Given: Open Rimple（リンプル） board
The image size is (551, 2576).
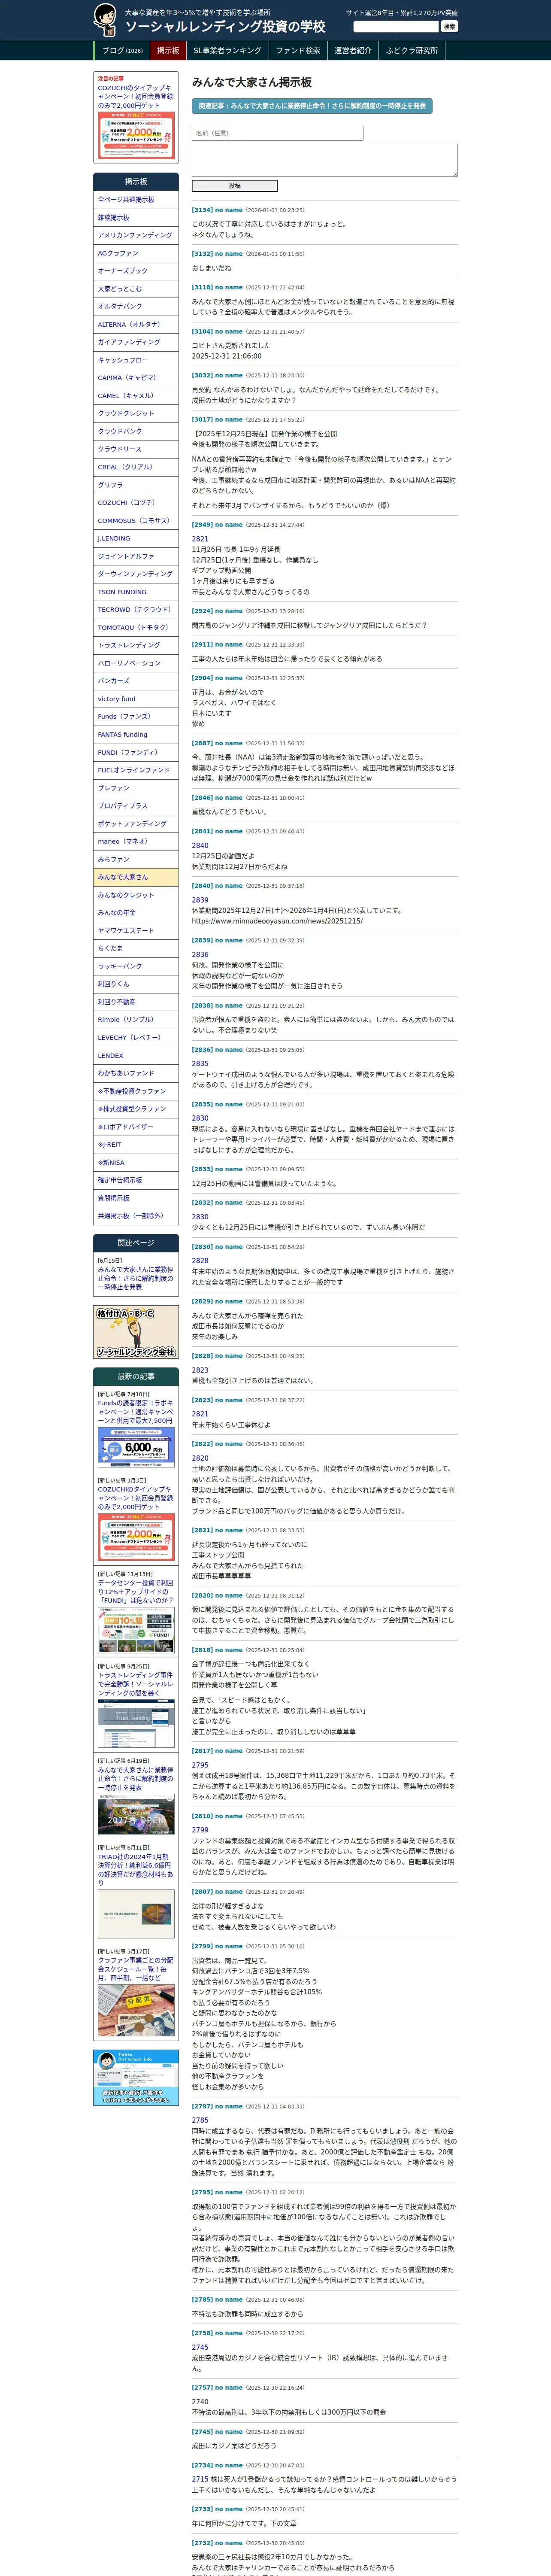Looking at the screenshot, I should 136,1020.
